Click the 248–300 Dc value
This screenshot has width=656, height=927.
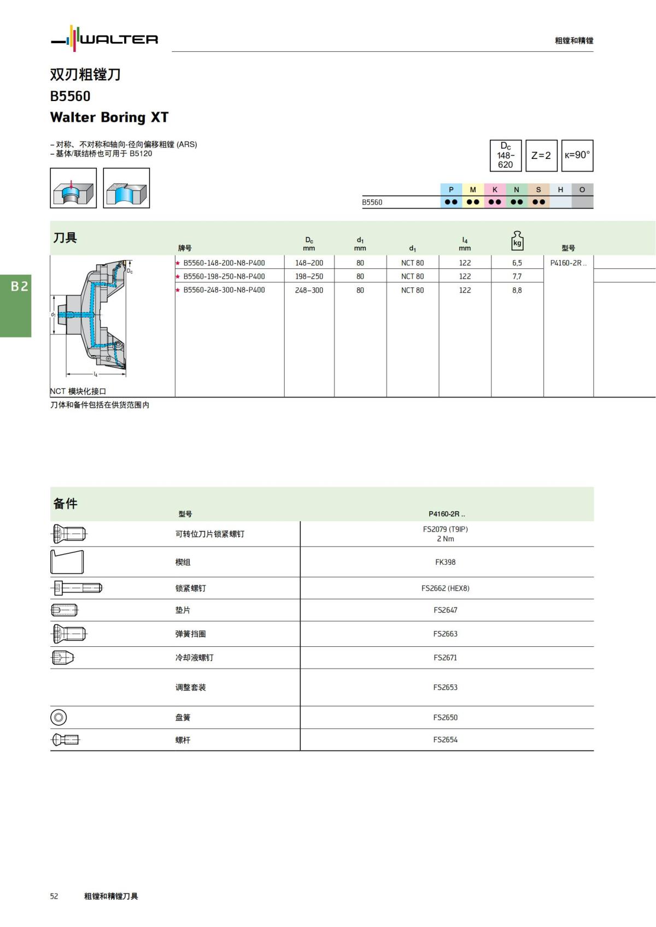coord(309,290)
